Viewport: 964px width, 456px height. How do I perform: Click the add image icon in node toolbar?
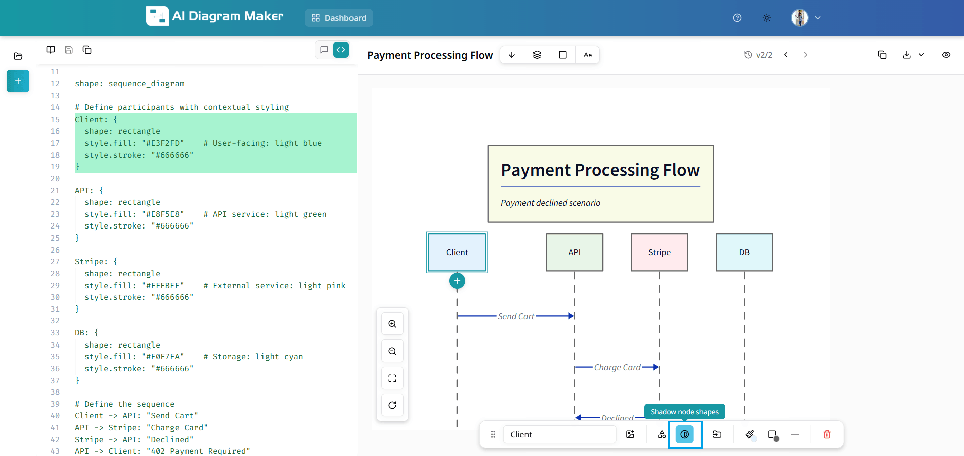[x=630, y=434]
